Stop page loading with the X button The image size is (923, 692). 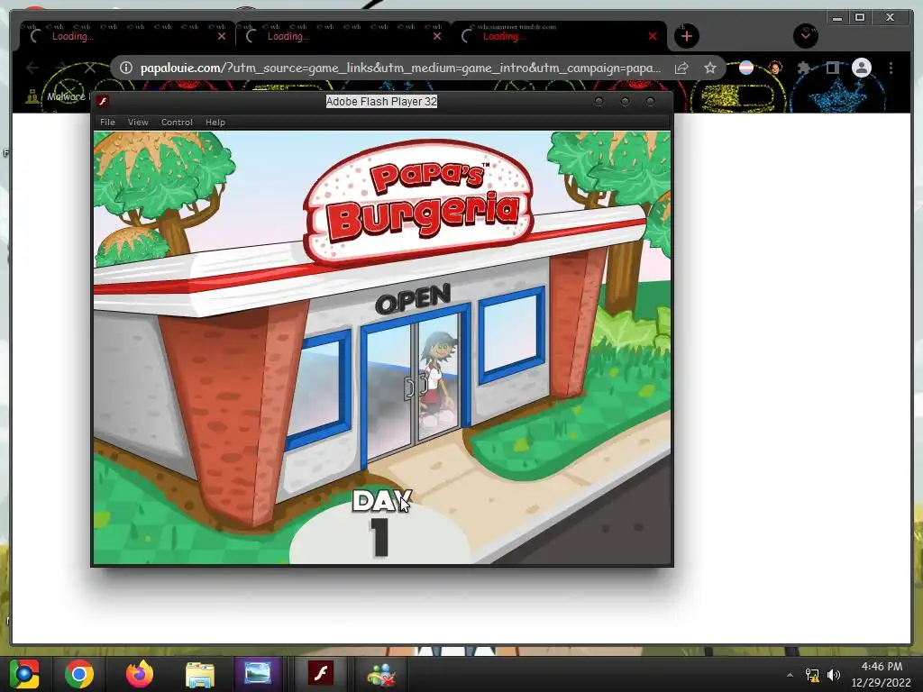click(x=90, y=68)
